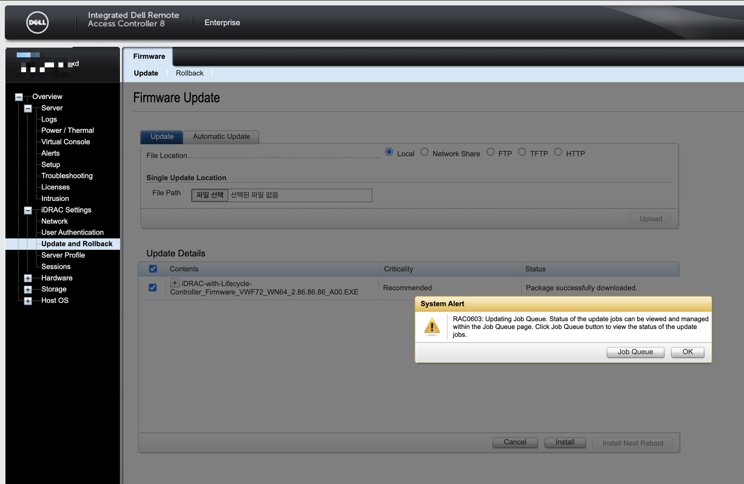Open Troubleshooting in the sidebar
The height and width of the screenshot is (484, 744).
pos(67,176)
